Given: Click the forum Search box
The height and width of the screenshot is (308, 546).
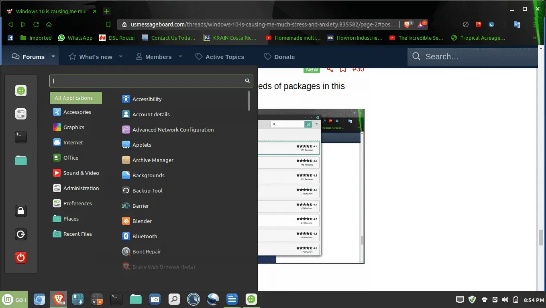Looking at the screenshot, I should (473, 57).
